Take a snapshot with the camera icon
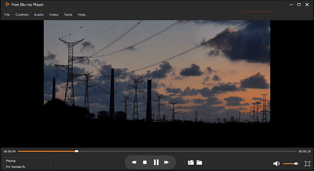 tap(191, 162)
